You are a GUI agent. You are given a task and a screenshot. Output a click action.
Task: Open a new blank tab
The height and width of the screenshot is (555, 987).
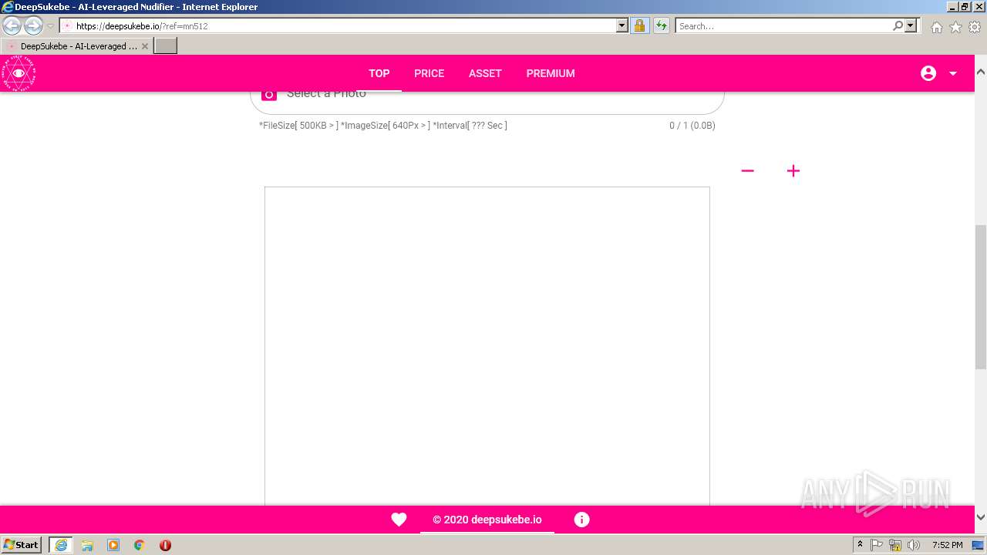click(x=166, y=46)
